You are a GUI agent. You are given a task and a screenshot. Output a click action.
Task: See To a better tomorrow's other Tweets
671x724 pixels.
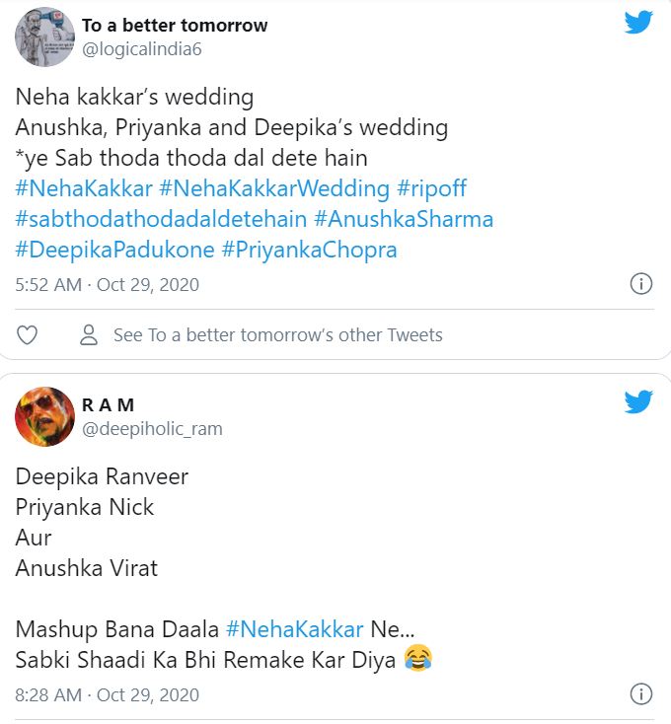pos(277,335)
